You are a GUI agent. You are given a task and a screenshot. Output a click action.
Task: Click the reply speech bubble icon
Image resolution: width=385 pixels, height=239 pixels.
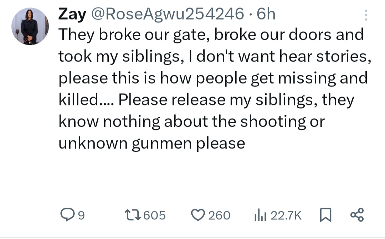(x=67, y=215)
